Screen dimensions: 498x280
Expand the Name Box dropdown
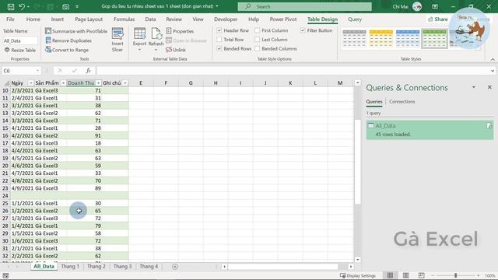coord(38,71)
